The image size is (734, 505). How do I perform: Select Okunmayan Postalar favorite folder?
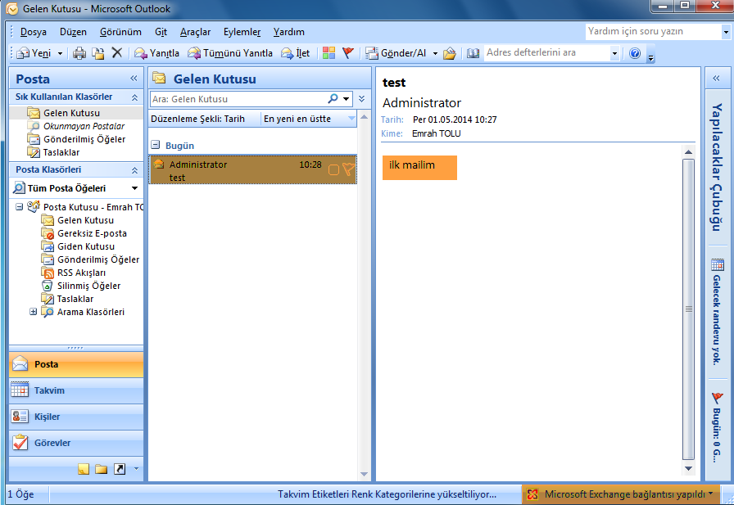coord(84,126)
